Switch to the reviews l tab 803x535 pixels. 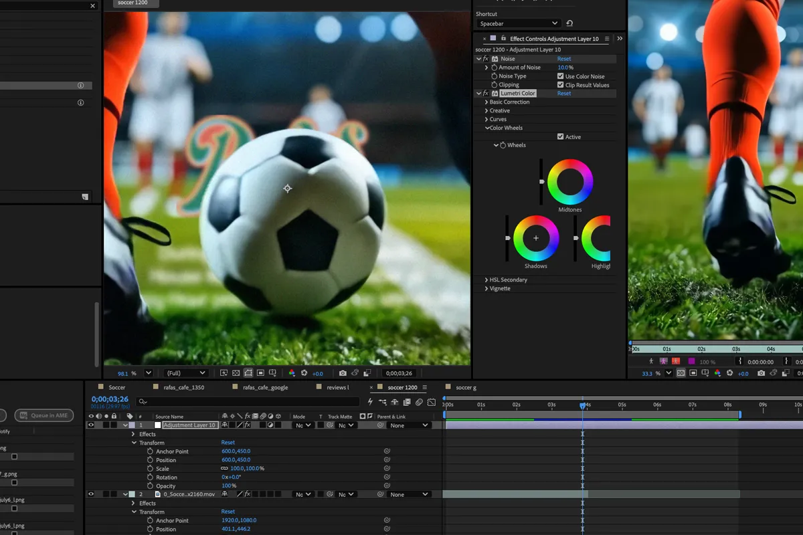coord(338,387)
